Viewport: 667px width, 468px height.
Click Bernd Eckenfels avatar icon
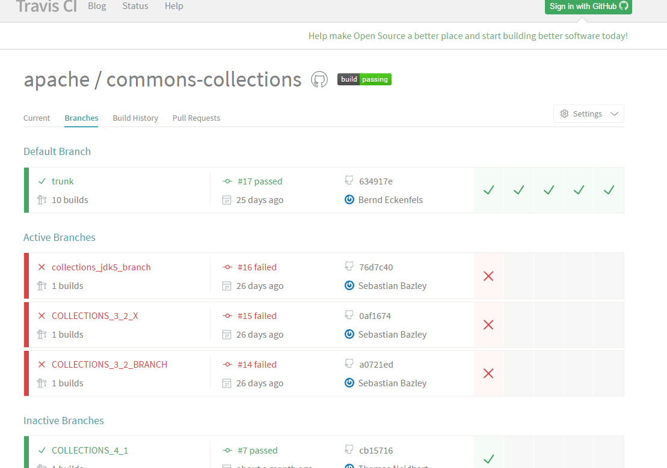pos(349,199)
